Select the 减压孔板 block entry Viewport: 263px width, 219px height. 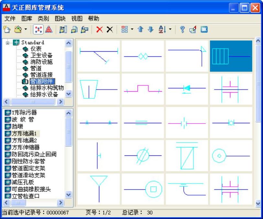pos(23,182)
